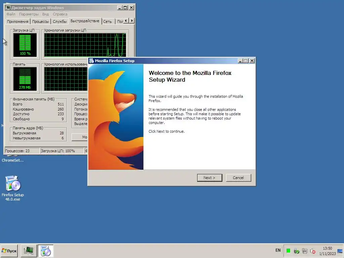344x258 pixels.
Task: Switch to the Сеть tab
Action: [107, 21]
